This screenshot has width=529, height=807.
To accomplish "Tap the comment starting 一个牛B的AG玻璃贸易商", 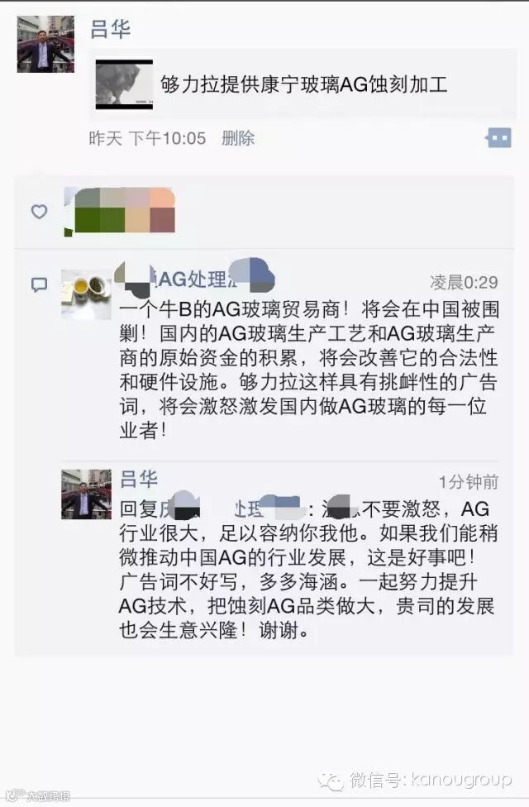I will 309,370.
